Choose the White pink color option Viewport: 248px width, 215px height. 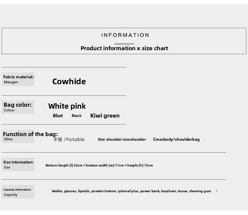(x=67, y=106)
